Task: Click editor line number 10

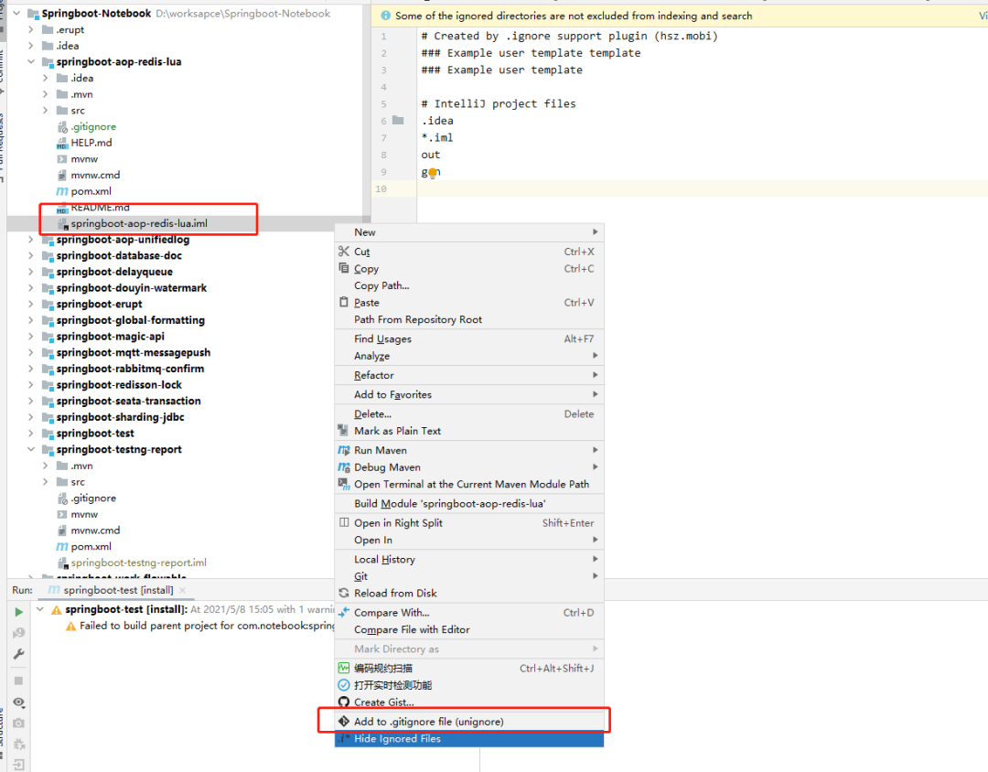Action: pyautogui.click(x=381, y=189)
